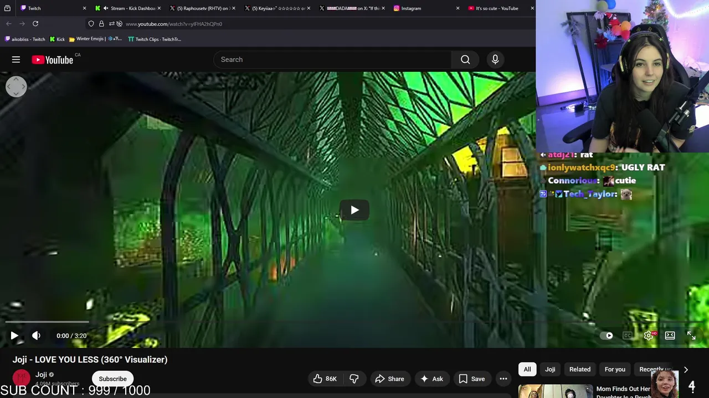Select the Related filter chip
This screenshot has height=398, width=709.
click(x=580, y=369)
